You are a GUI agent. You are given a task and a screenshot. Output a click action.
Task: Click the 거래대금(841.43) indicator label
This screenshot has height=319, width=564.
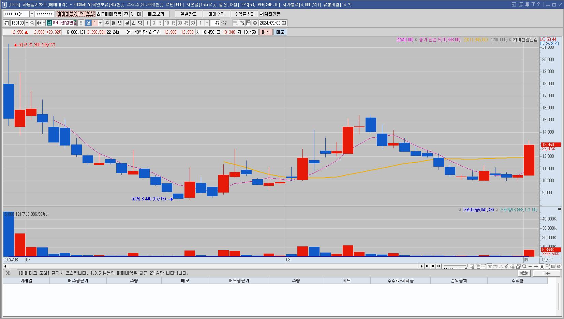pos(478,210)
